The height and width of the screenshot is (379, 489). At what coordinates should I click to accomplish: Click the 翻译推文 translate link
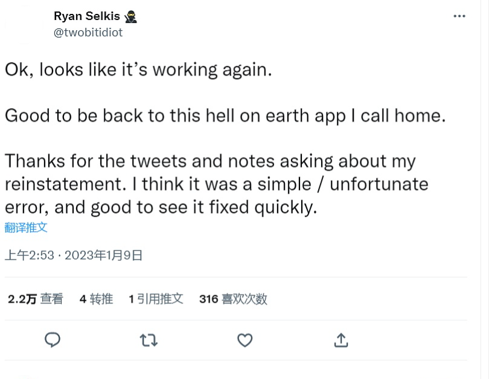pos(26,228)
